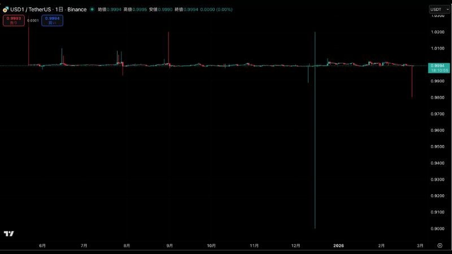
Task: Click the 0.9100 price axis label
Action: pyautogui.click(x=437, y=212)
